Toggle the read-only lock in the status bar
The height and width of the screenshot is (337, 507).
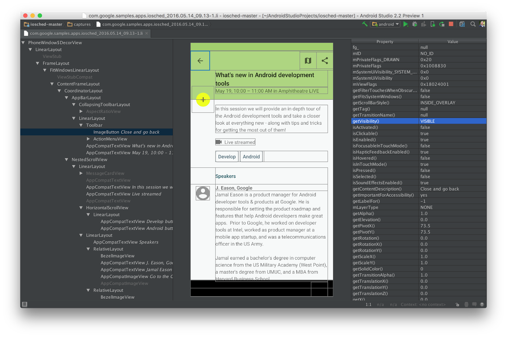click(457, 304)
